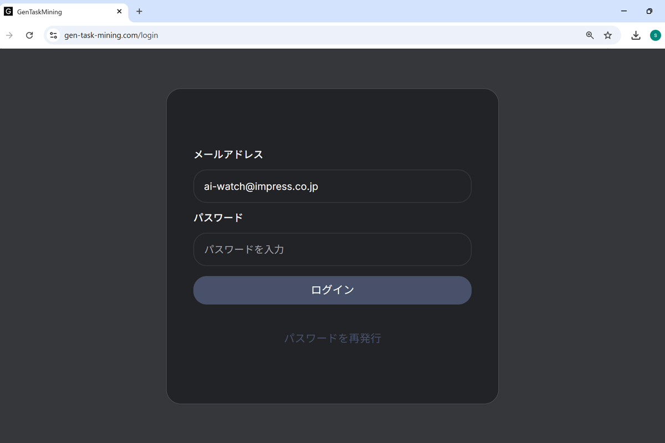
Task: Open the zoom magnifier icon in the toolbar
Action: point(589,35)
